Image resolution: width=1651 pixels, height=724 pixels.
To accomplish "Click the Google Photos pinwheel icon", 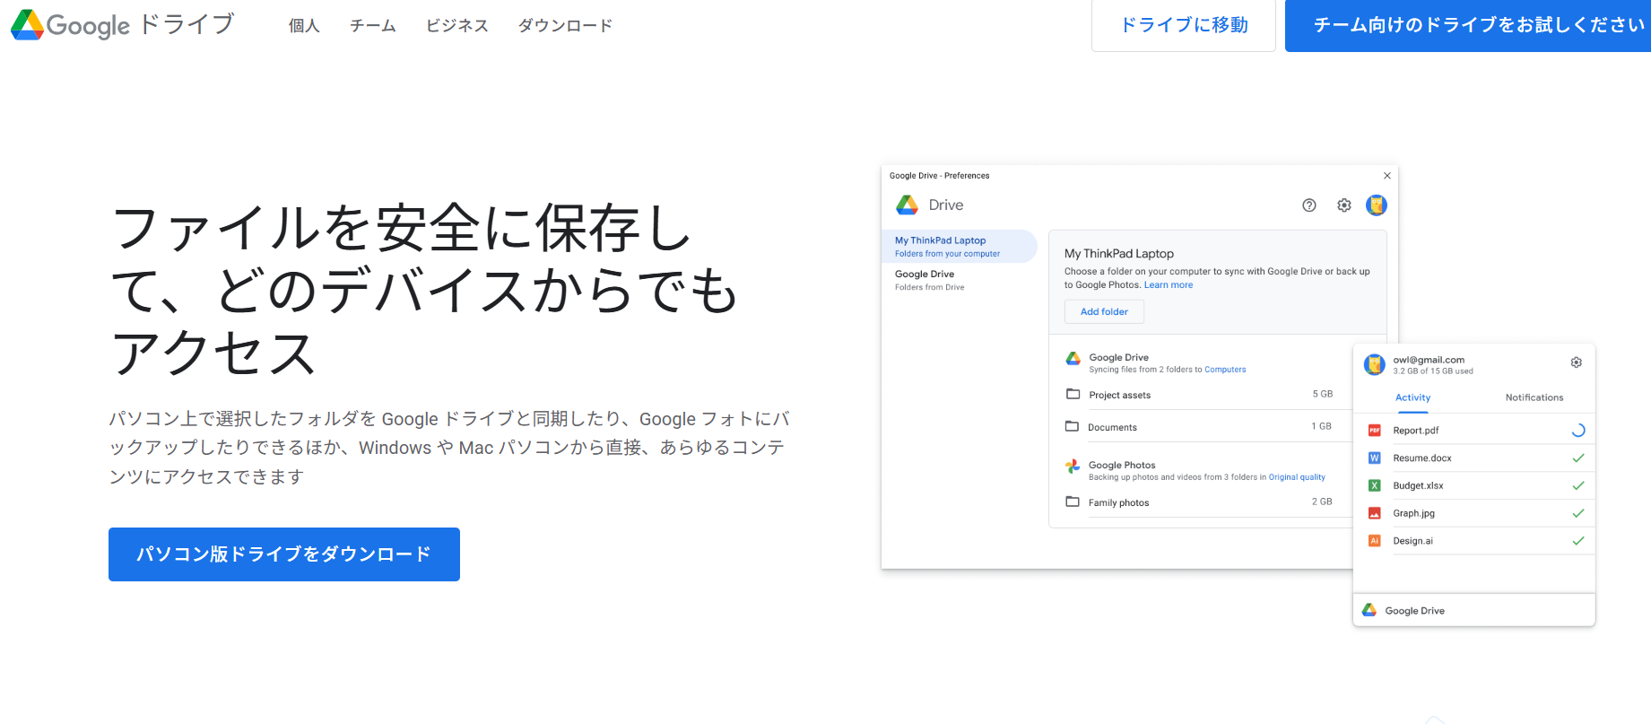I will (x=1073, y=467).
